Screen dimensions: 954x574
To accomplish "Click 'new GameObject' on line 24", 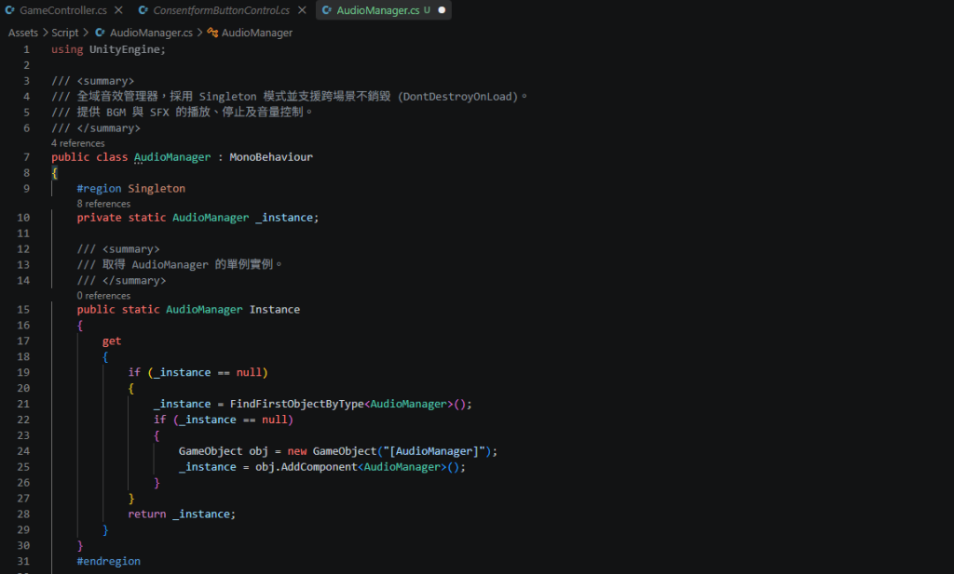I will pyautogui.click(x=333, y=452).
